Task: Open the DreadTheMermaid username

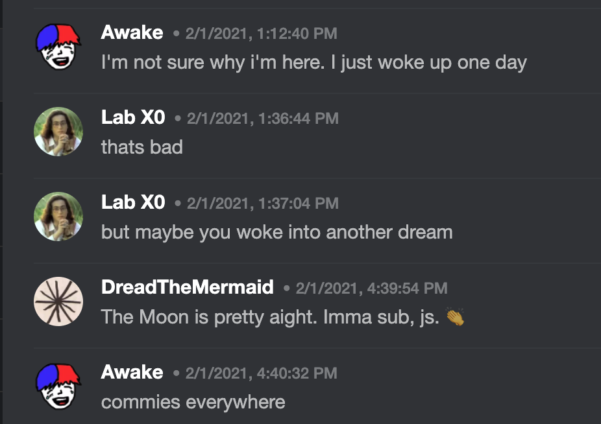Action: pos(188,287)
